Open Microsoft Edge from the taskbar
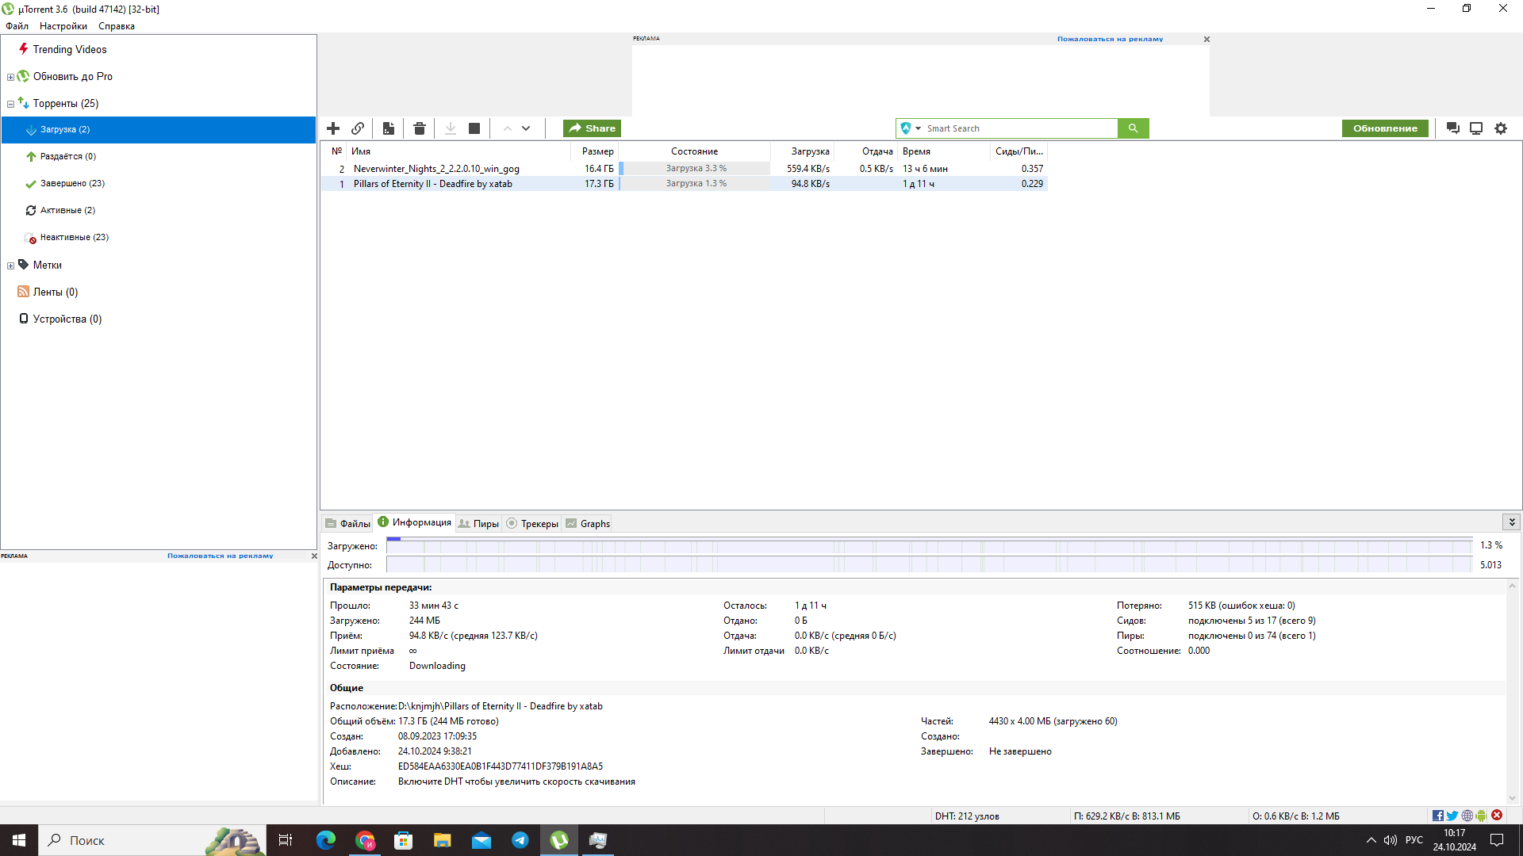1523x856 pixels. click(326, 840)
